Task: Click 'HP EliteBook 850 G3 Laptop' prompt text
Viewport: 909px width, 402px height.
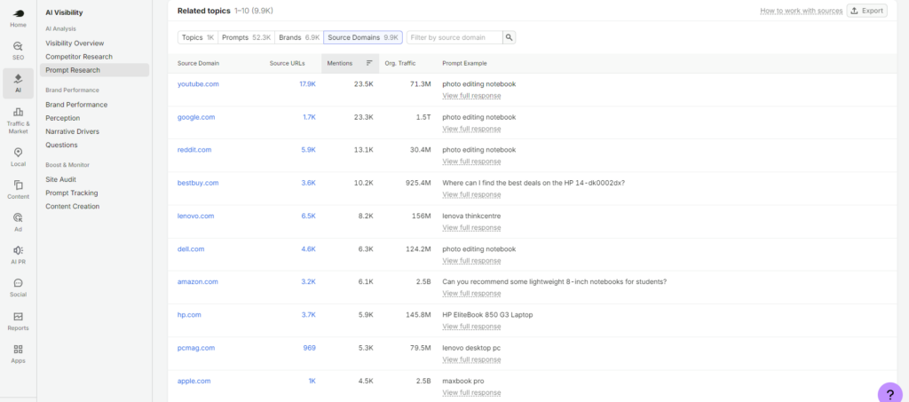Action: [487, 314]
